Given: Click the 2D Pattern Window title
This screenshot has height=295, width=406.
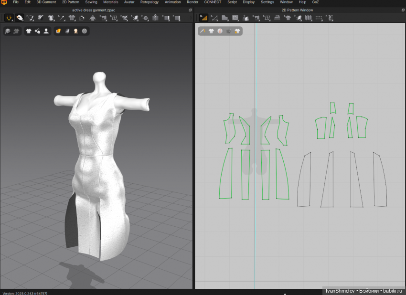Looking at the screenshot, I should 297,10.
